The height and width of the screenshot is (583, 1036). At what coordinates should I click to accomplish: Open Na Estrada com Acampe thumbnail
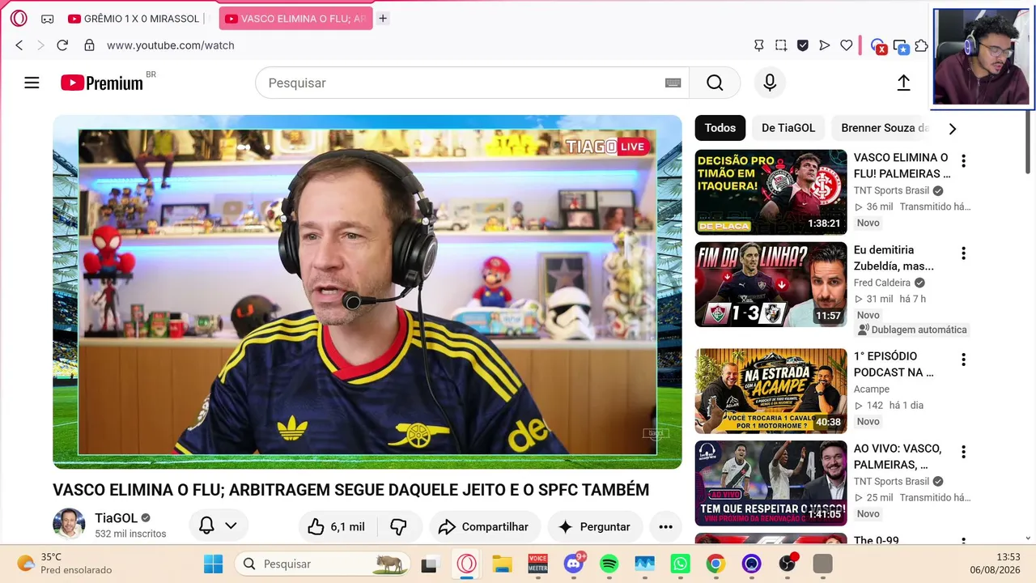tap(771, 390)
